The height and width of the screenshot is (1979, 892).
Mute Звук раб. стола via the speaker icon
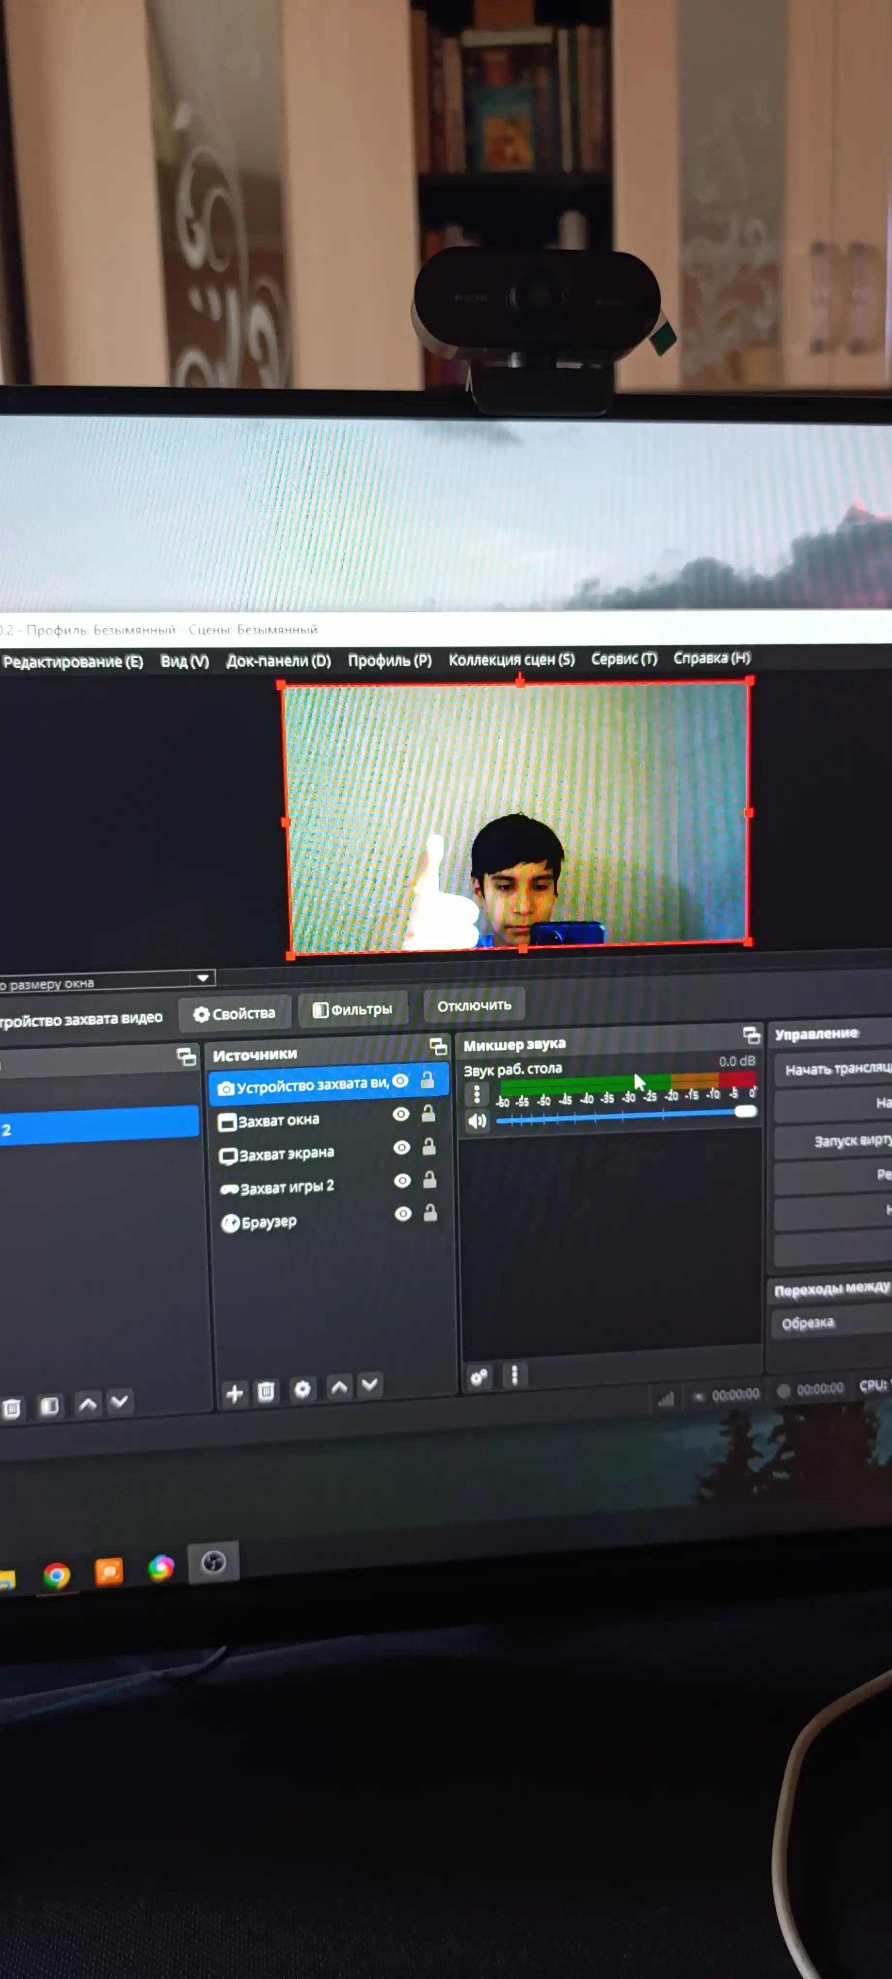click(478, 1121)
